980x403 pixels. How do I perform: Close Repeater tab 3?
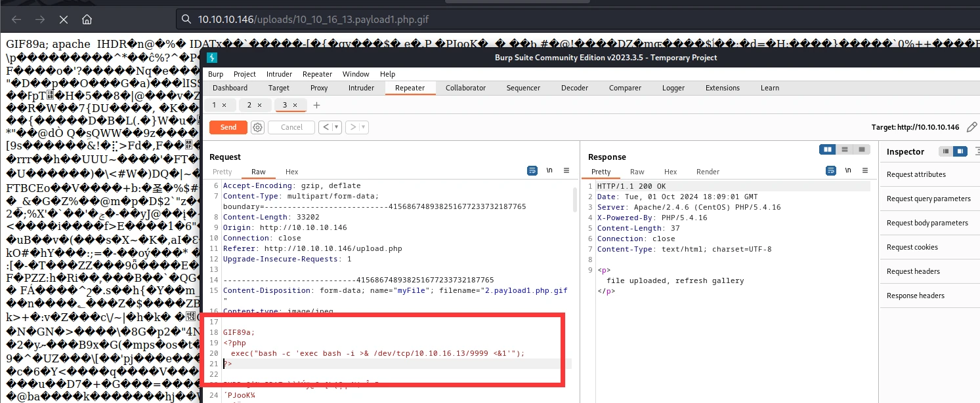tap(295, 105)
